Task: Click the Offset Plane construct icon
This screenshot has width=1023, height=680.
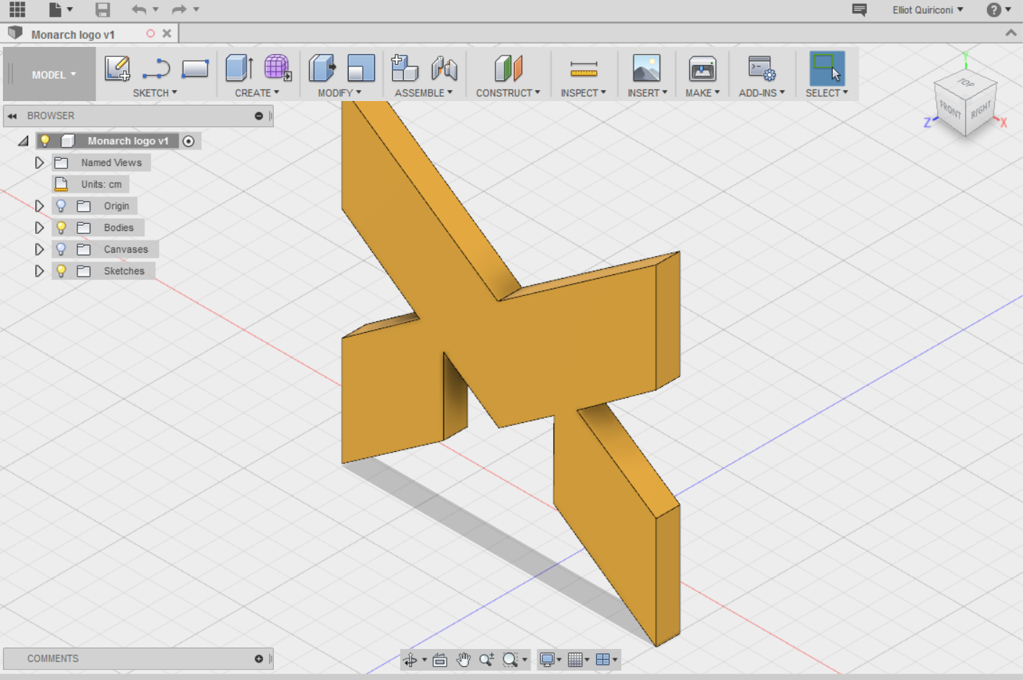Action: 509,68
